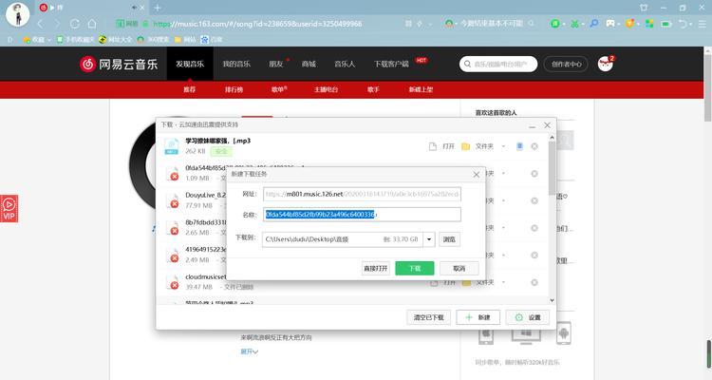
Task: Open download manager 设置 settings
Action: pos(528,317)
